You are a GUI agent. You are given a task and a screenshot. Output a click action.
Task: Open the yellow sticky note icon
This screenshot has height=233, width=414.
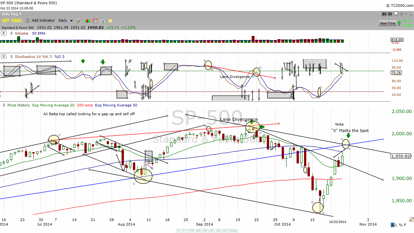click(x=111, y=21)
